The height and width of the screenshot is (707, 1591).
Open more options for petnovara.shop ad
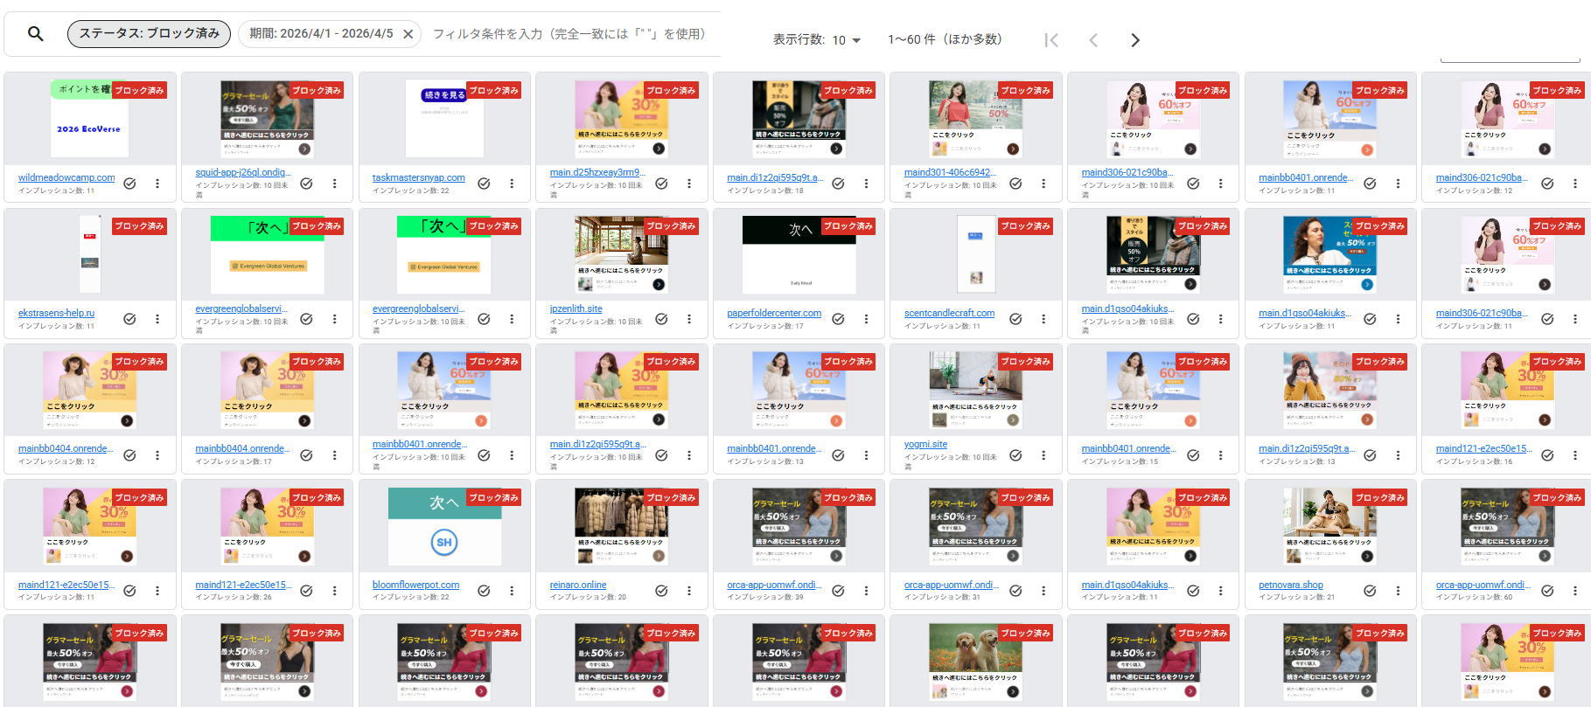1398,591
